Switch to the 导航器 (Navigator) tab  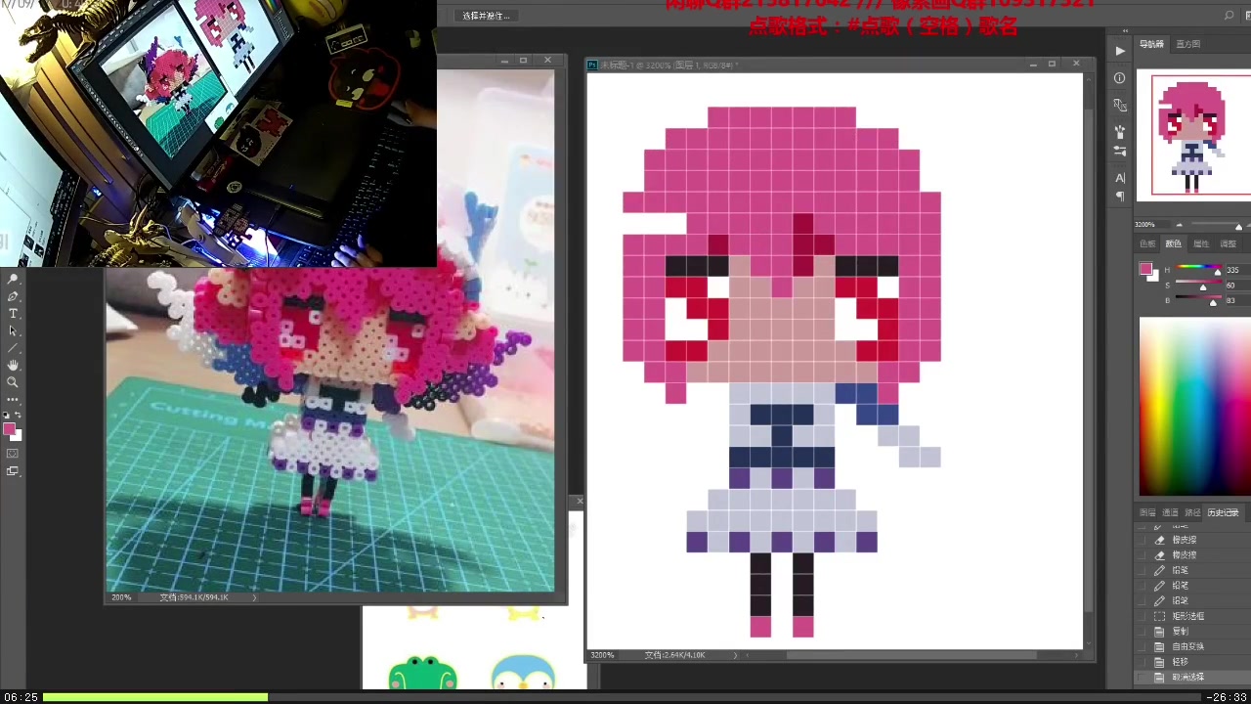1151,44
